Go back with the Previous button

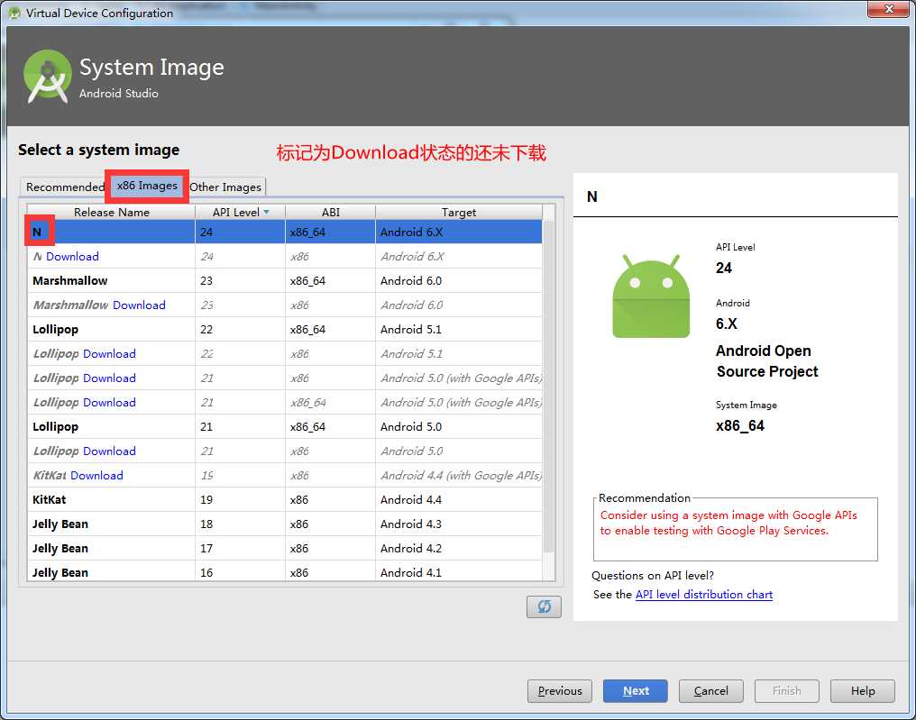tap(560, 691)
